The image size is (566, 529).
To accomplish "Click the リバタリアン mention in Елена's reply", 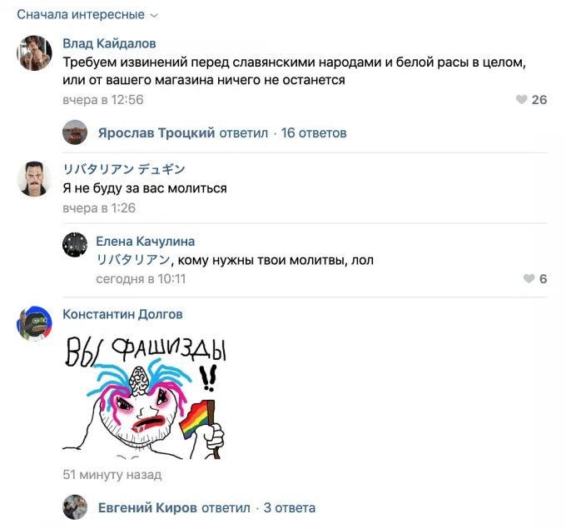I will tap(133, 260).
